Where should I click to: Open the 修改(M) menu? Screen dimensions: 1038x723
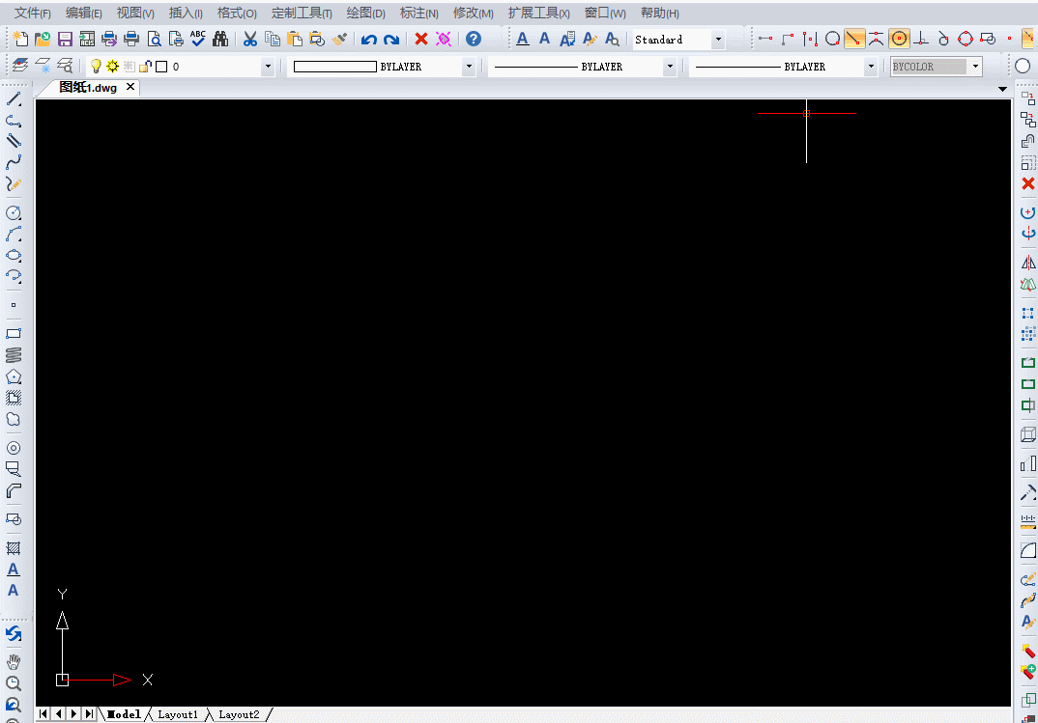pos(474,14)
